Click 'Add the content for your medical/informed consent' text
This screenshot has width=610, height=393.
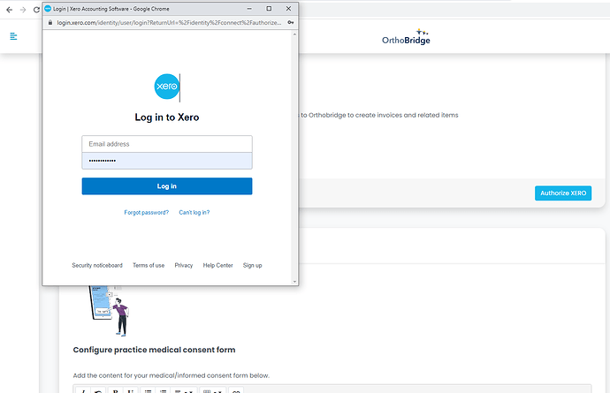(172, 375)
